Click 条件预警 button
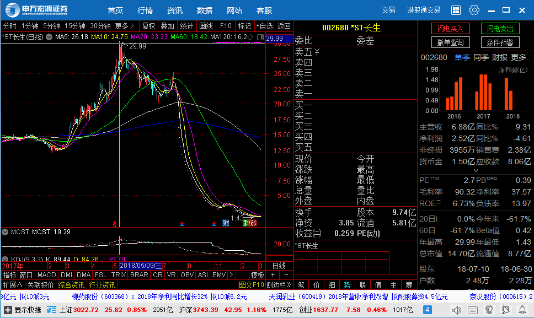Image resolution: width=534 pixels, height=318 pixels. pyautogui.click(x=500, y=42)
